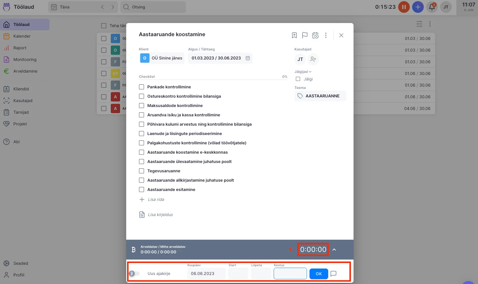Image resolution: width=478 pixels, height=284 pixels.
Task: Toggle the billable switch for new time entry
Action: [x=134, y=274]
